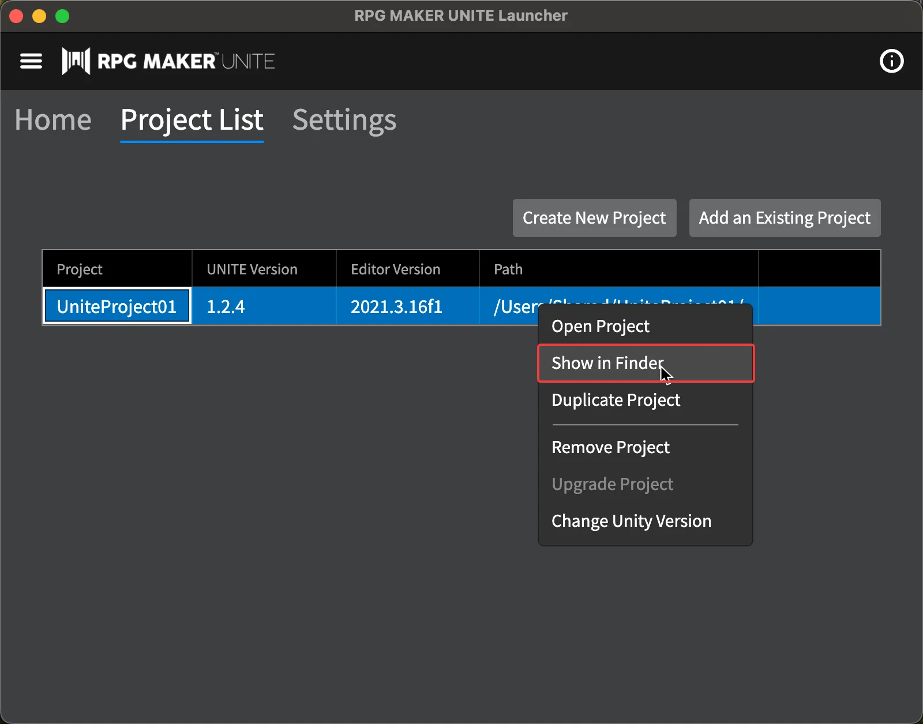The height and width of the screenshot is (724, 923).
Task: Select Remove Project from the menu
Action: pyautogui.click(x=610, y=447)
